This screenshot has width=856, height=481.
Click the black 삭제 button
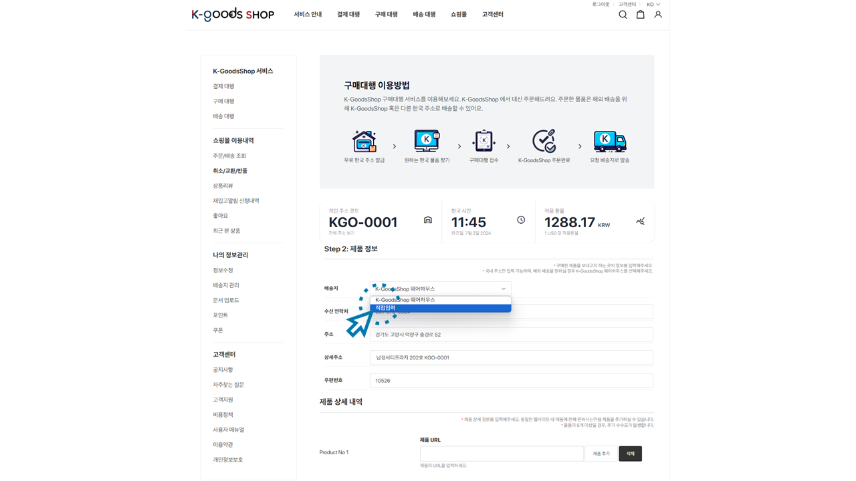tap(630, 454)
